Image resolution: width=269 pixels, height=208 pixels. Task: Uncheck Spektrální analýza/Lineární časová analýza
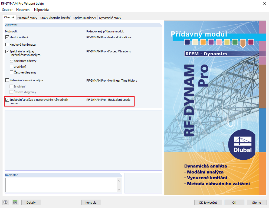coord(7,51)
